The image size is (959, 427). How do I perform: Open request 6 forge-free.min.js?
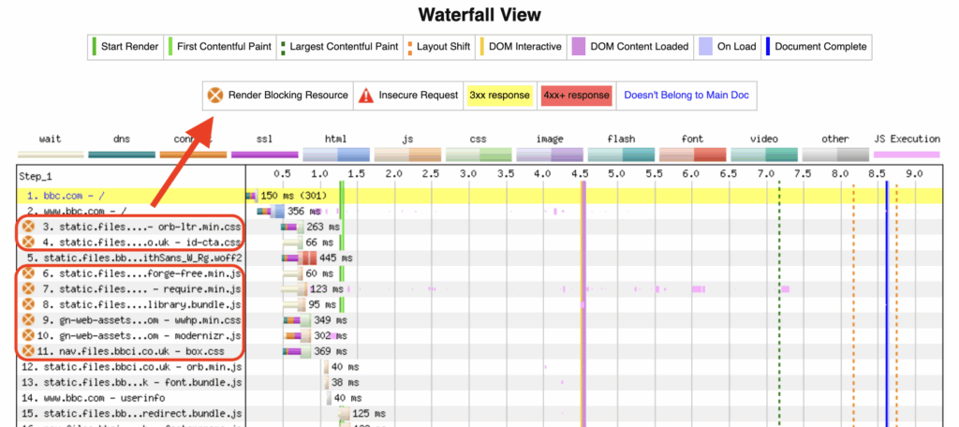point(141,273)
